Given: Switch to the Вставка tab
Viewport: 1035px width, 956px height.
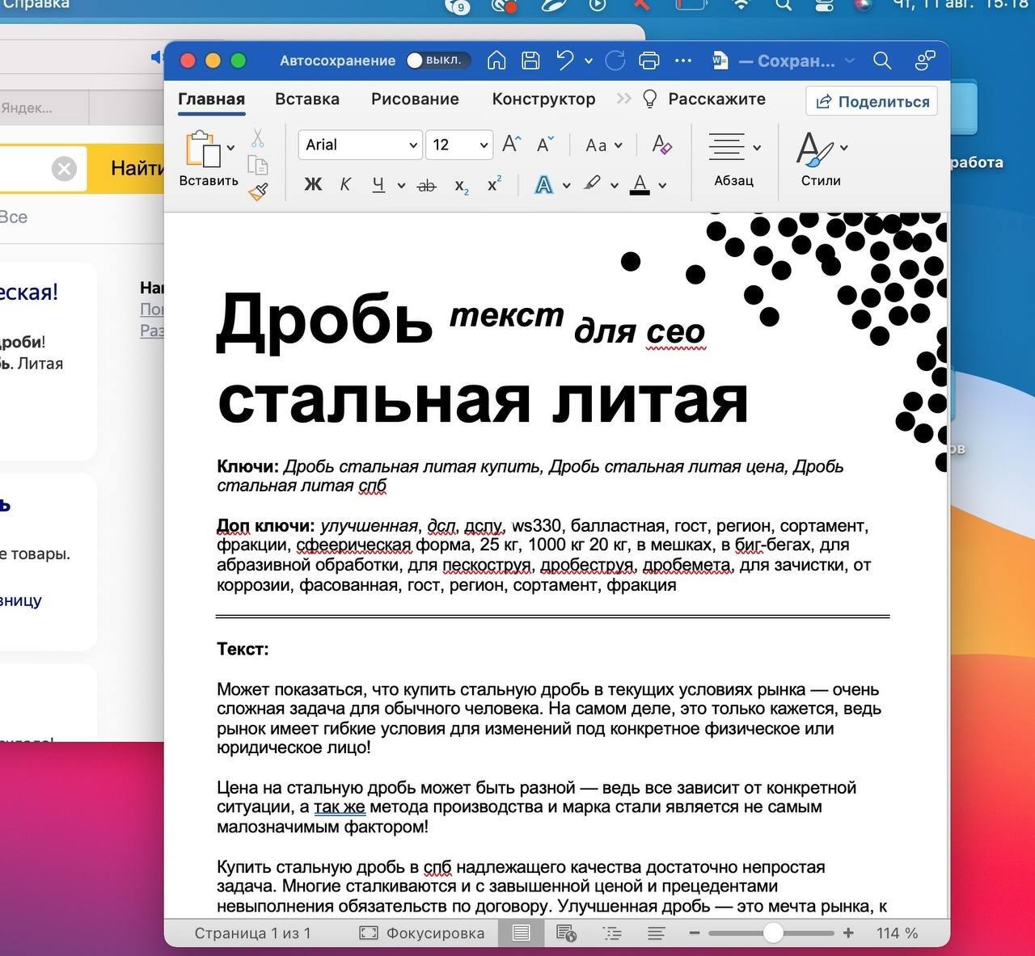Looking at the screenshot, I should pos(306,99).
